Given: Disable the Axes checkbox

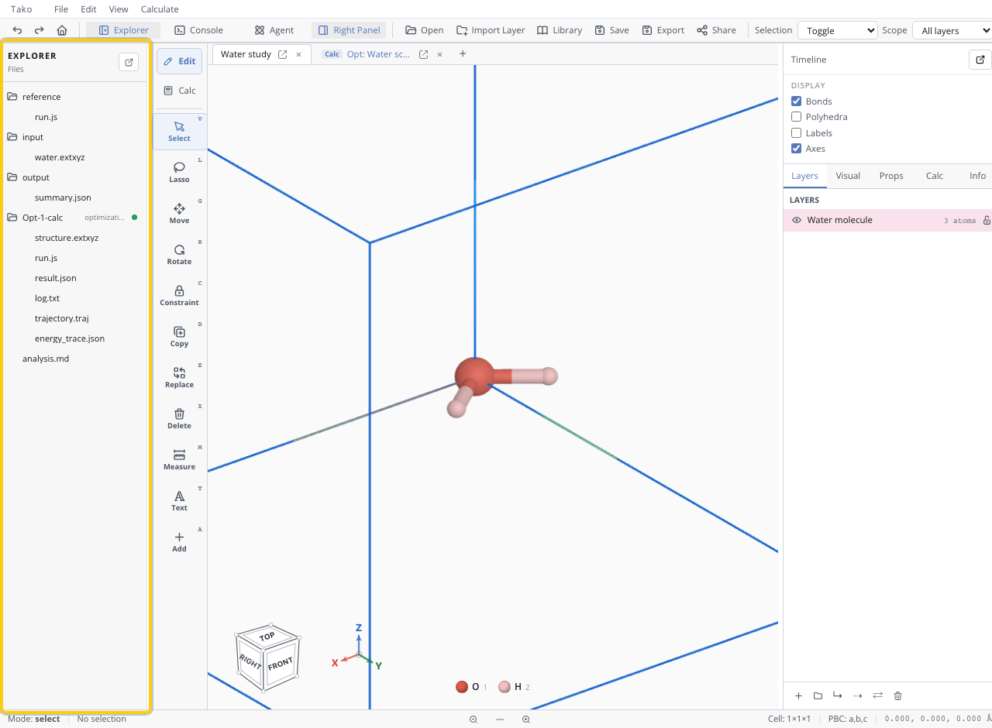Looking at the screenshot, I should coord(796,149).
